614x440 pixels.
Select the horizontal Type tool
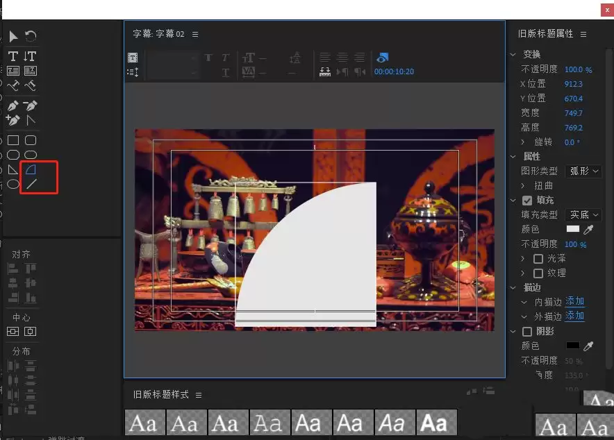coord(13,56)
